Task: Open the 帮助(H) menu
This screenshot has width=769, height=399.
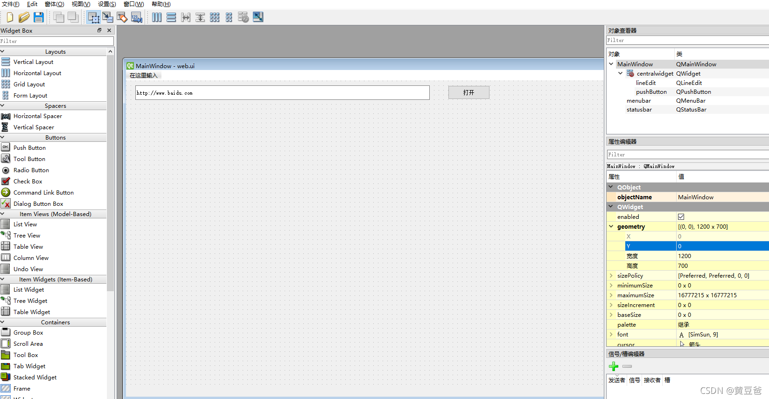Action: (x=161, y=4)
